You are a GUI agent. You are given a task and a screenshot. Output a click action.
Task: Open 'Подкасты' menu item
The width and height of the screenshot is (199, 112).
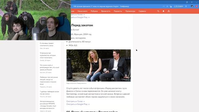point(118,11)
